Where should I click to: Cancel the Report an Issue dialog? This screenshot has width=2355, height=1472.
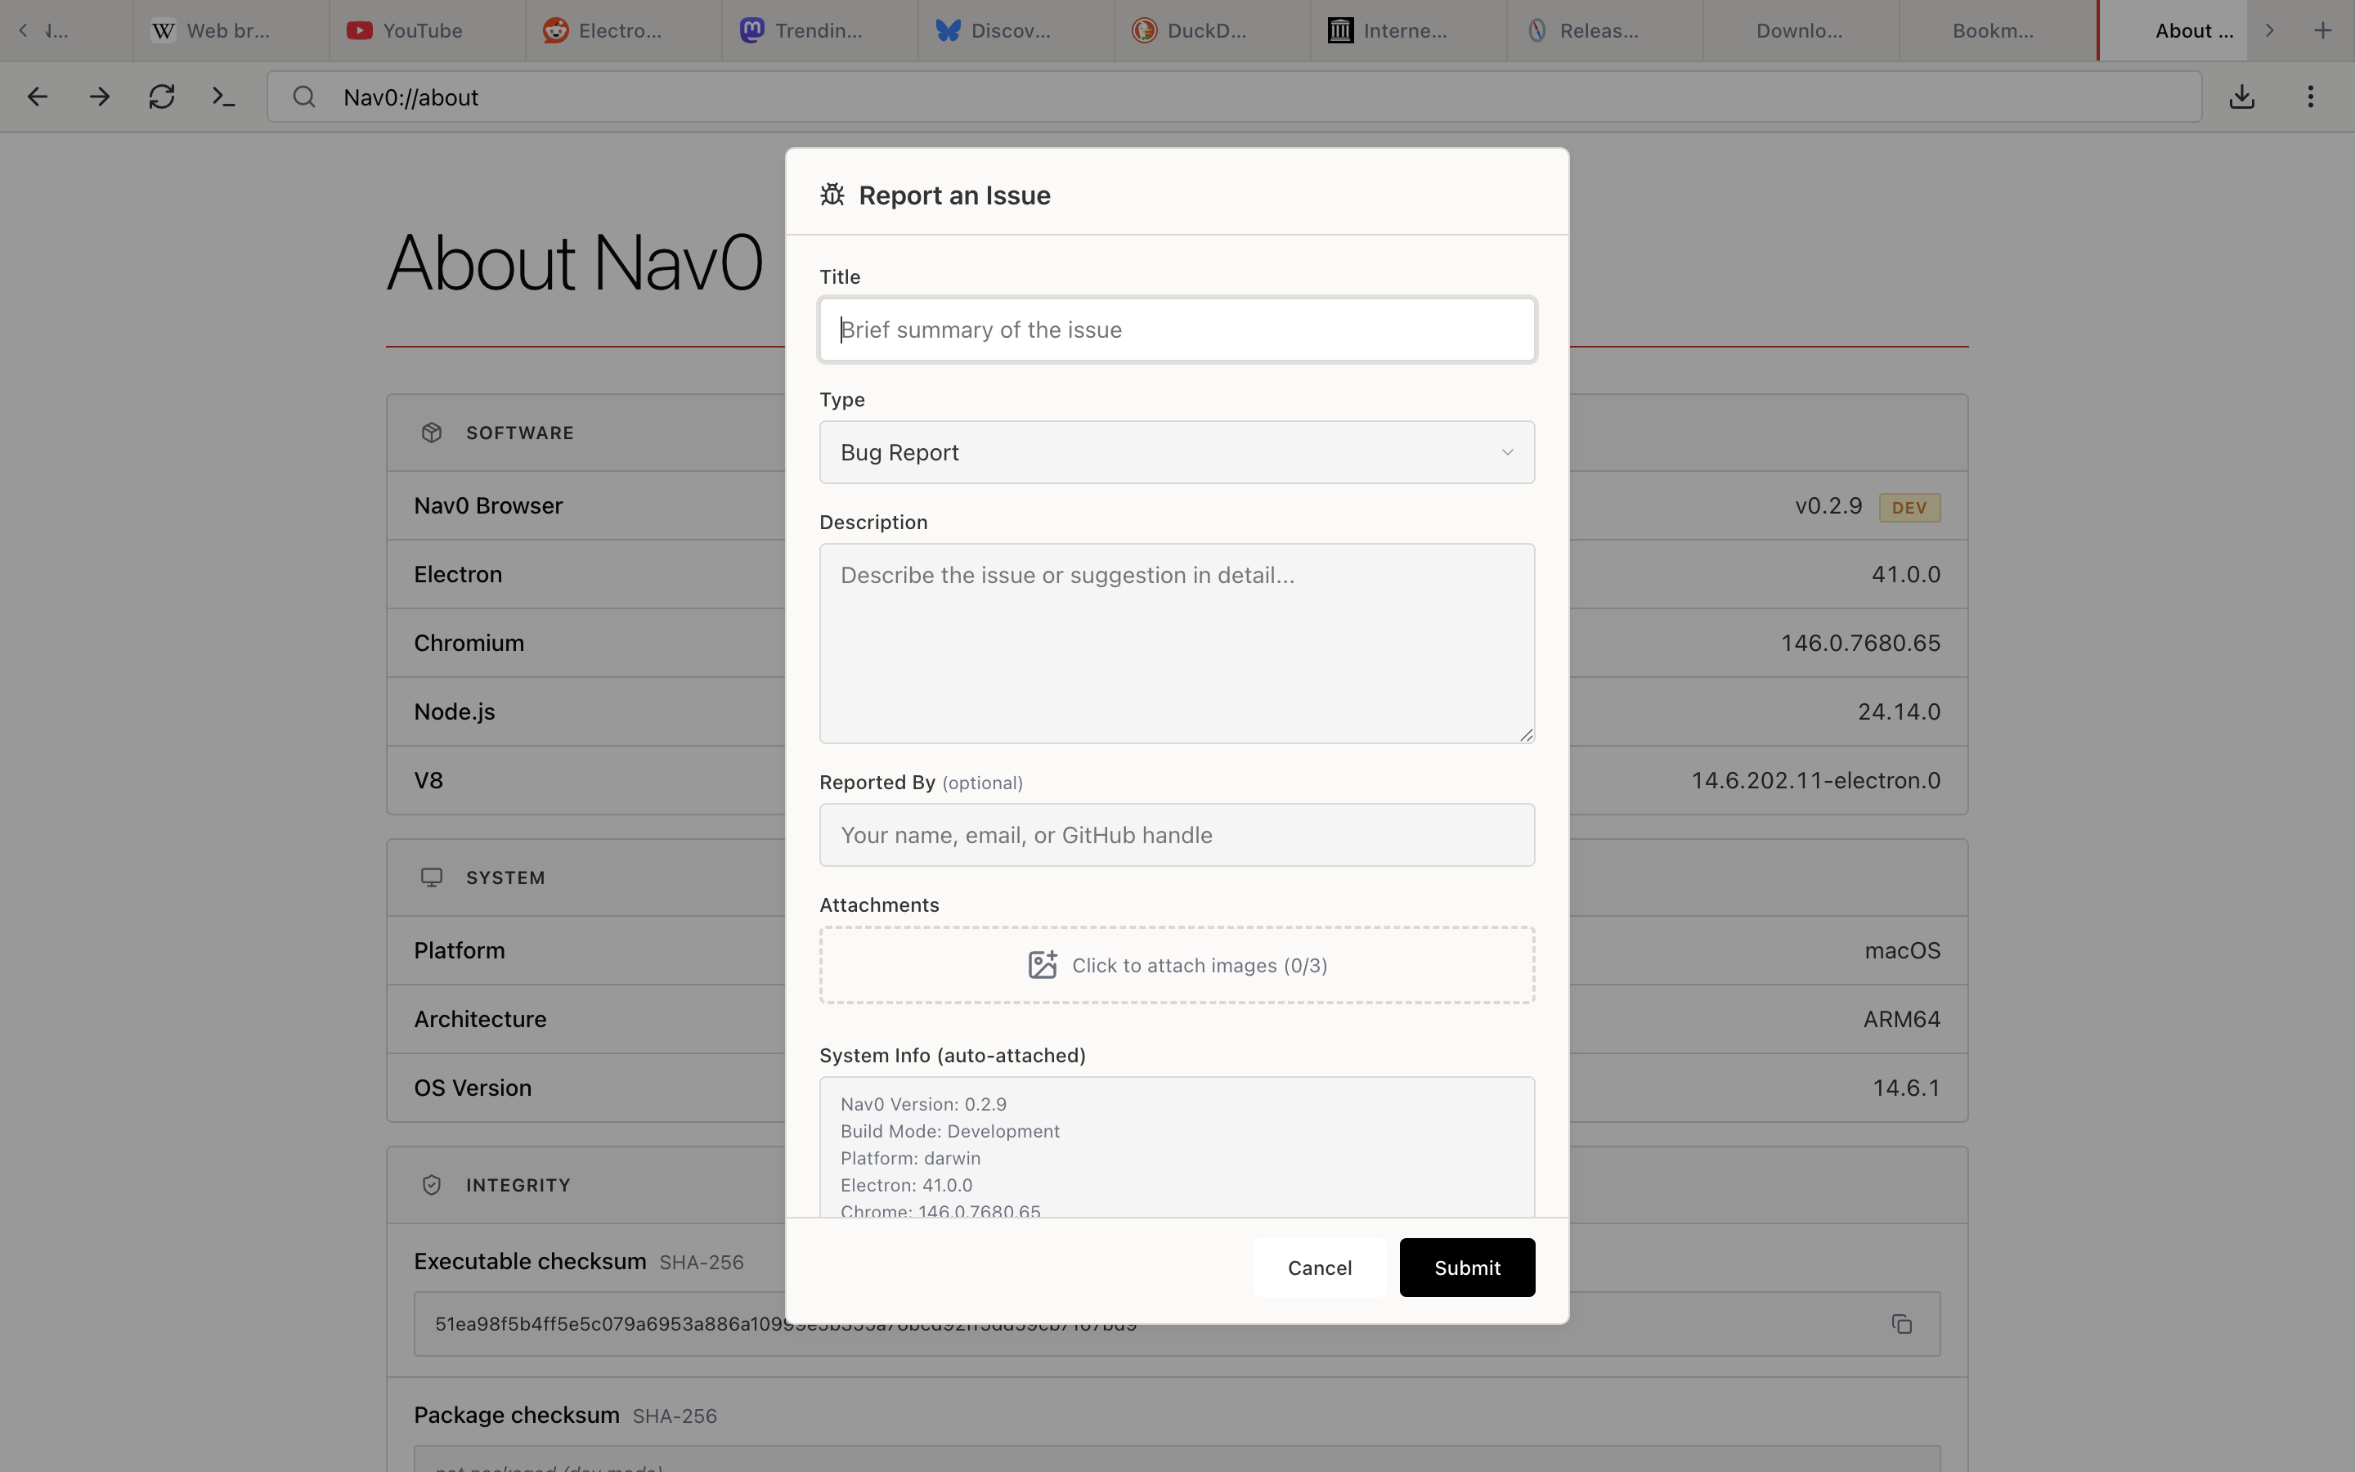[x=1320, y=1268]
